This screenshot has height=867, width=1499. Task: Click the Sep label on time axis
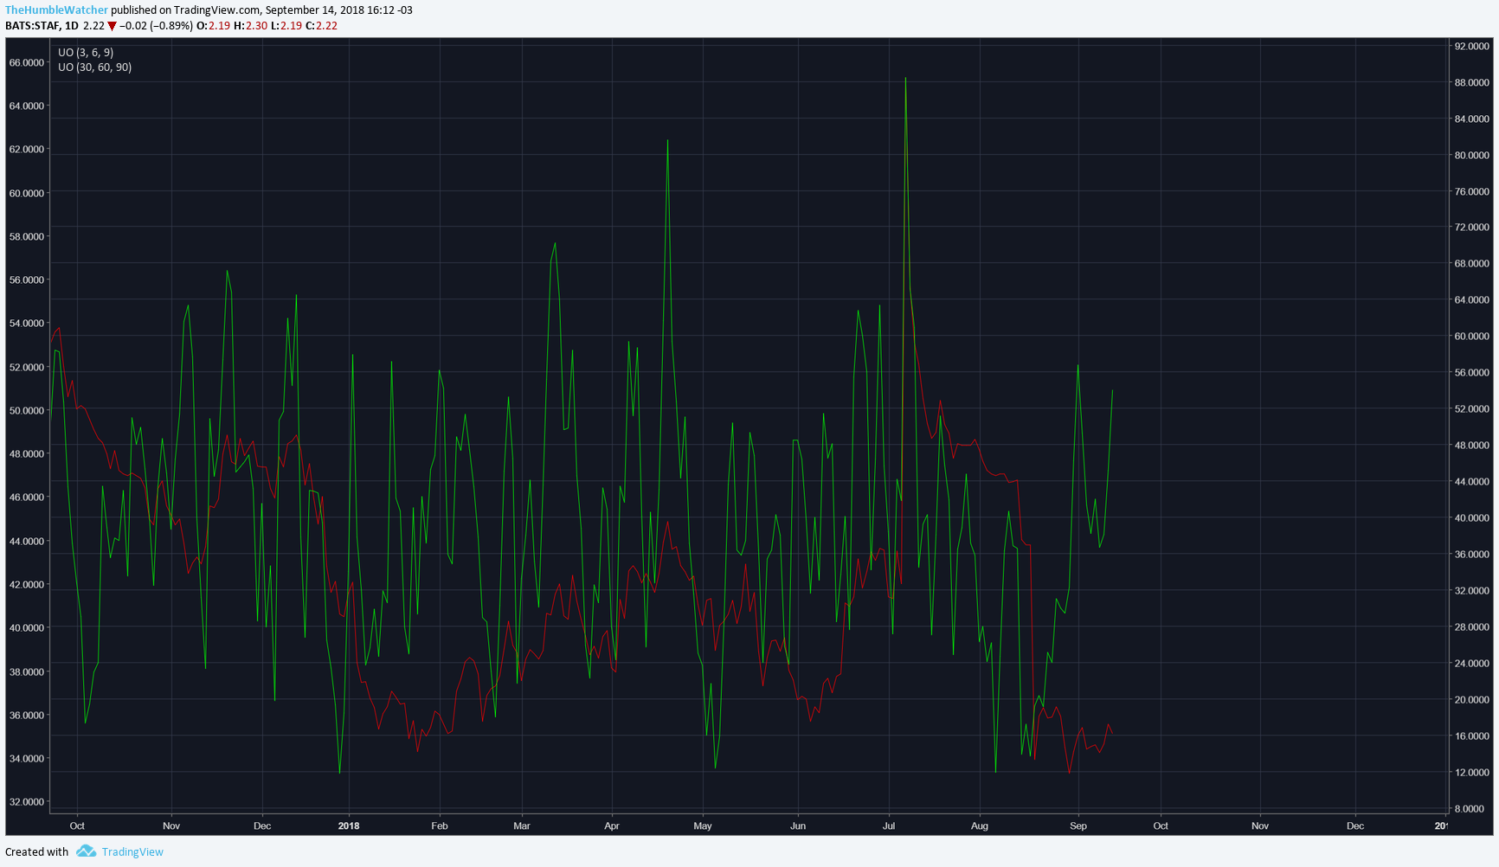click(1078, 825)
